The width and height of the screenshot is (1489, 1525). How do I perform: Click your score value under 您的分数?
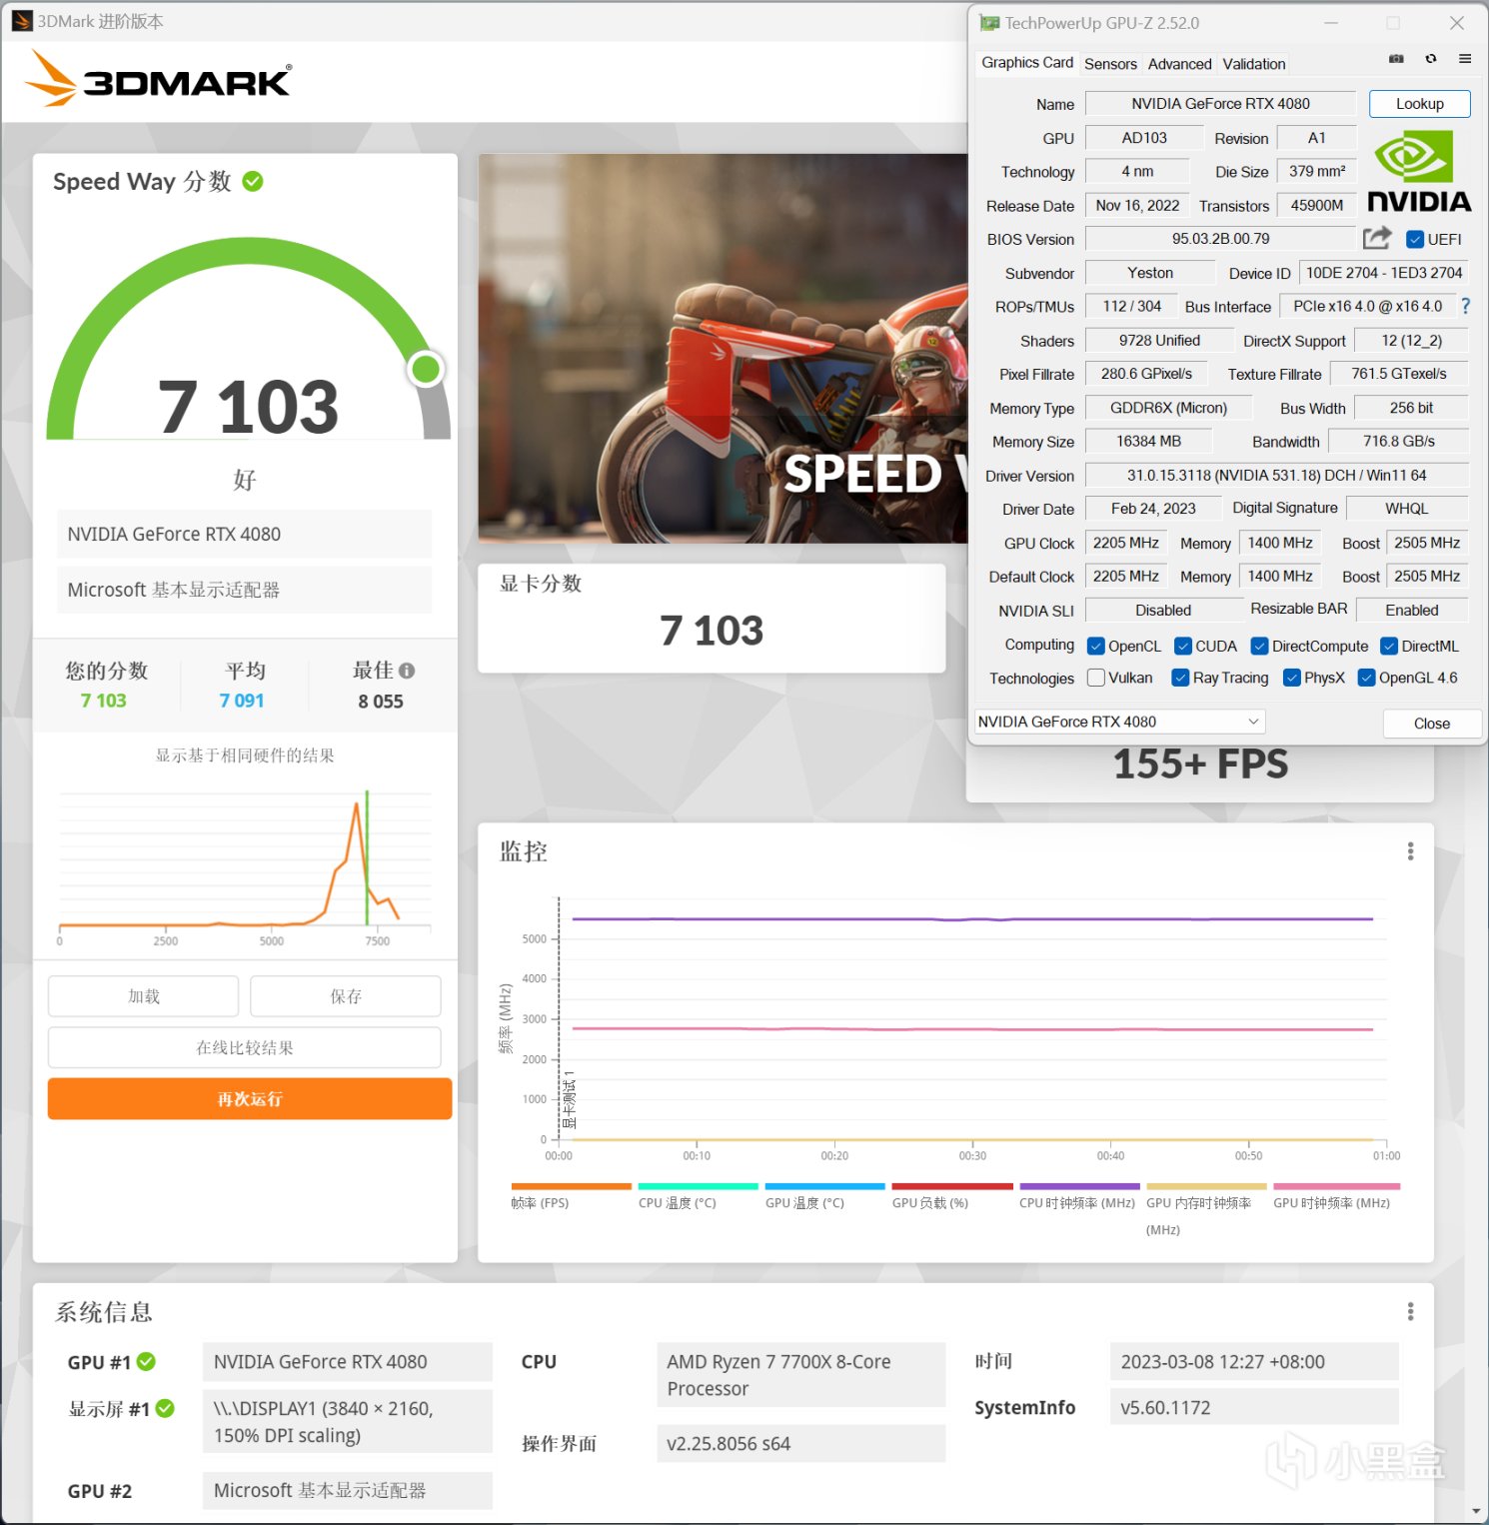(x=104, y=701)
